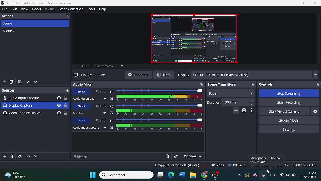Open Settings from Controls panel
This screenshot has height=181, width=321.
[289, 129]
